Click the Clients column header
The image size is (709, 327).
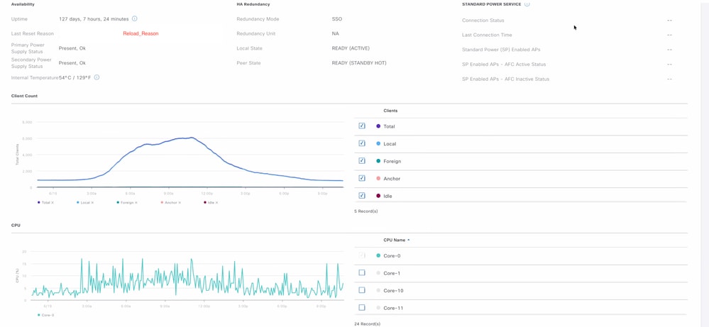pos(390,111)
